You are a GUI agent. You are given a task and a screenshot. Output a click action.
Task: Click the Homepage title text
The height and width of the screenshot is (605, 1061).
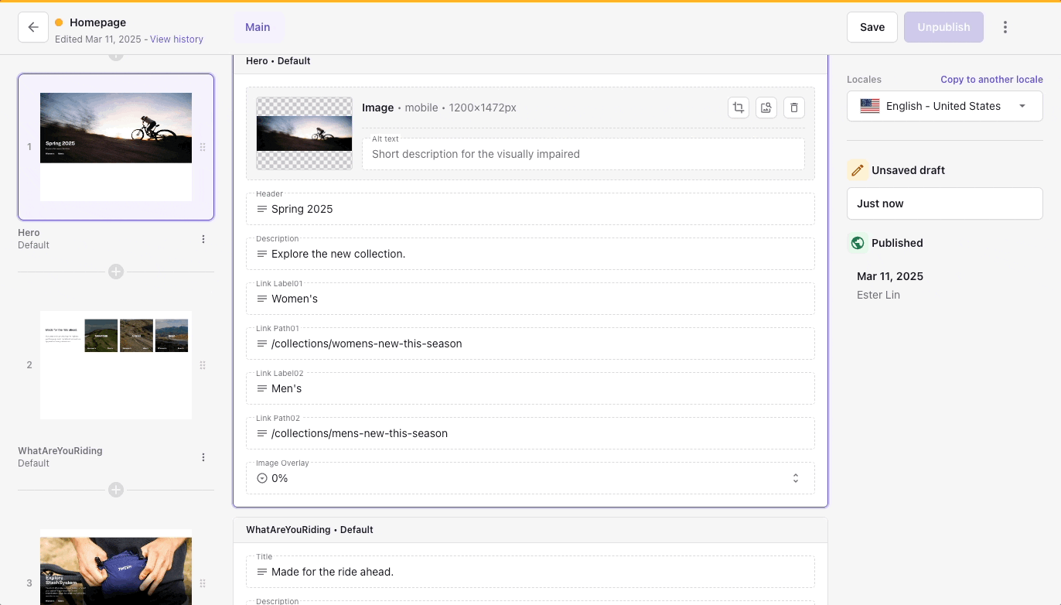(97, 22)
